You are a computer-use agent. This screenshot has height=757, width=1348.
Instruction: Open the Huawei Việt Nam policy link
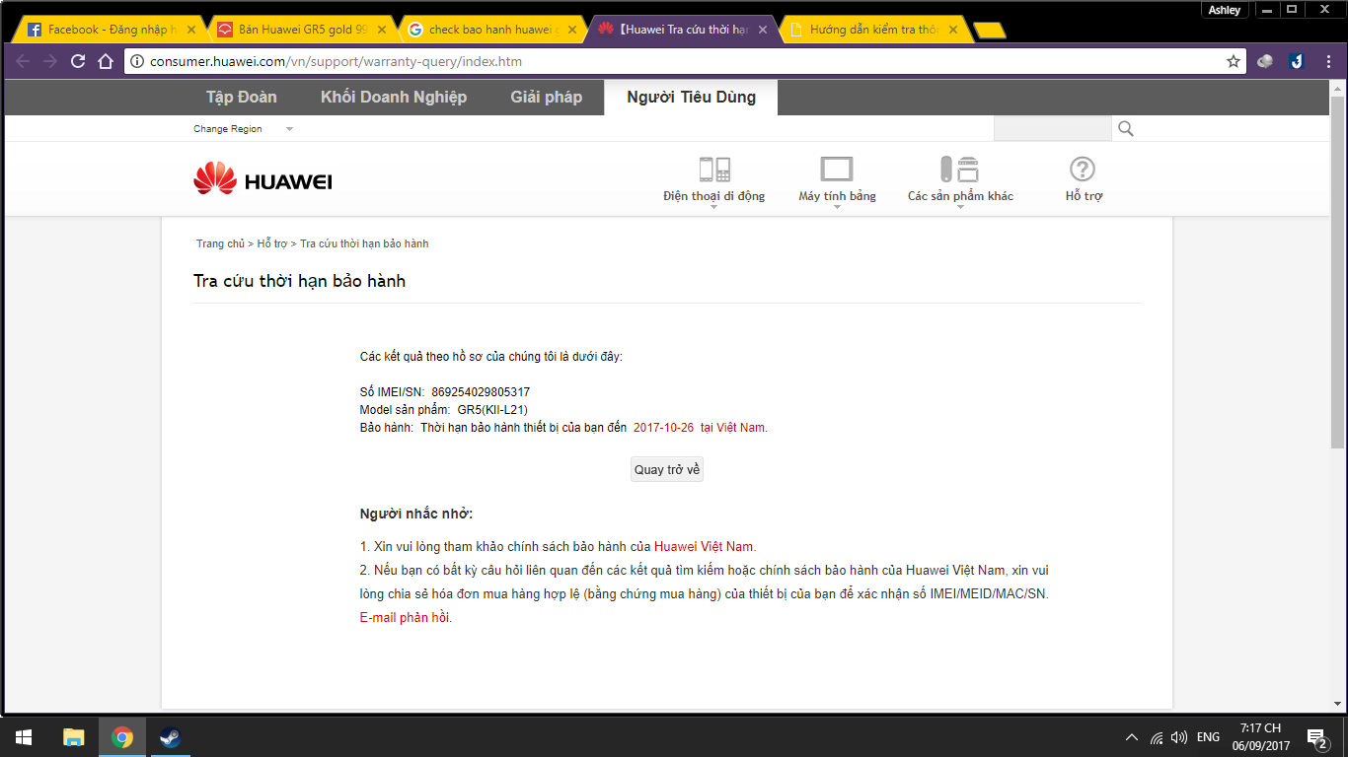[705, 546]
